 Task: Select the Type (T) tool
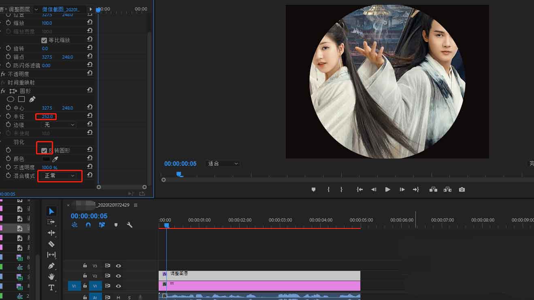[x=51, y=287]
